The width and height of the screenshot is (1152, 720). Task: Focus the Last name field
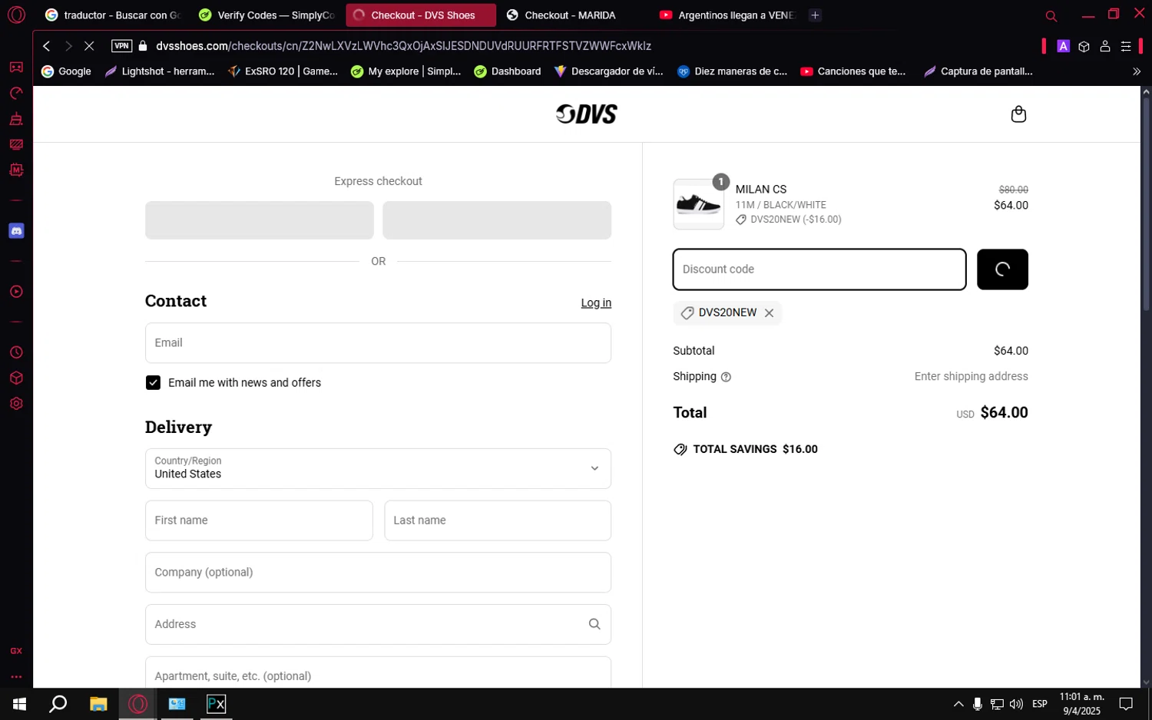(x=498, y=520)
